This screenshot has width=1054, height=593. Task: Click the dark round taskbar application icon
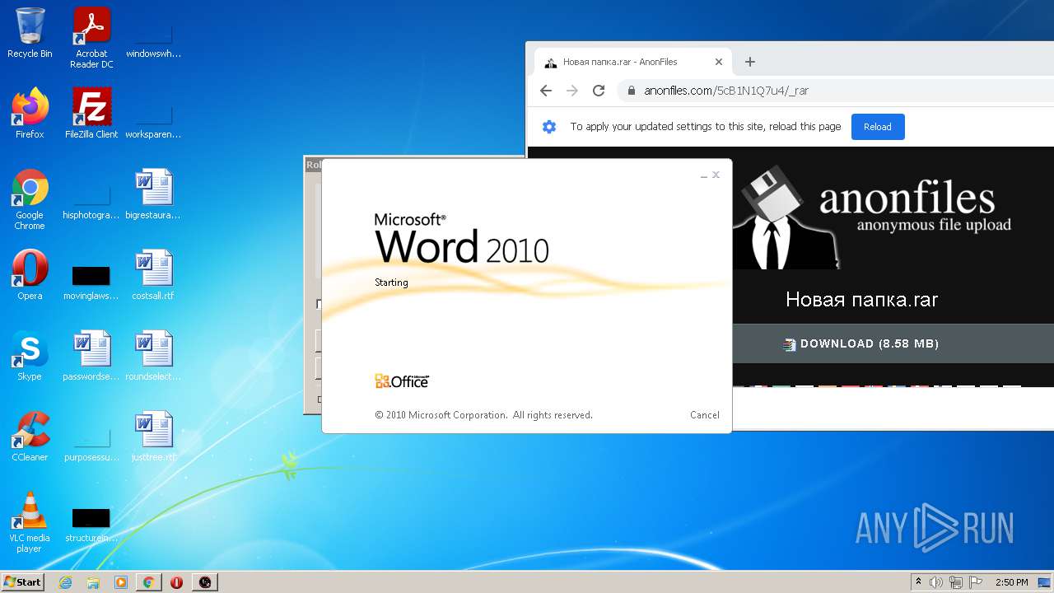coord(205,582)
